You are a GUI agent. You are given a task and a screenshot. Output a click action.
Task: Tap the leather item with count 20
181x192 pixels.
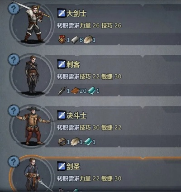tap(75, 91)
